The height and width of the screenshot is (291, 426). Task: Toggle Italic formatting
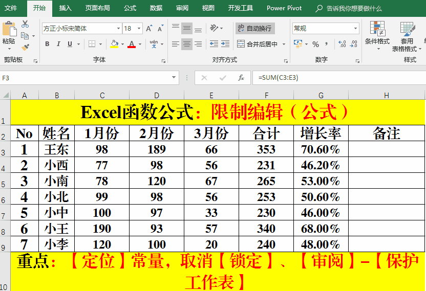[x=58, y=44]
